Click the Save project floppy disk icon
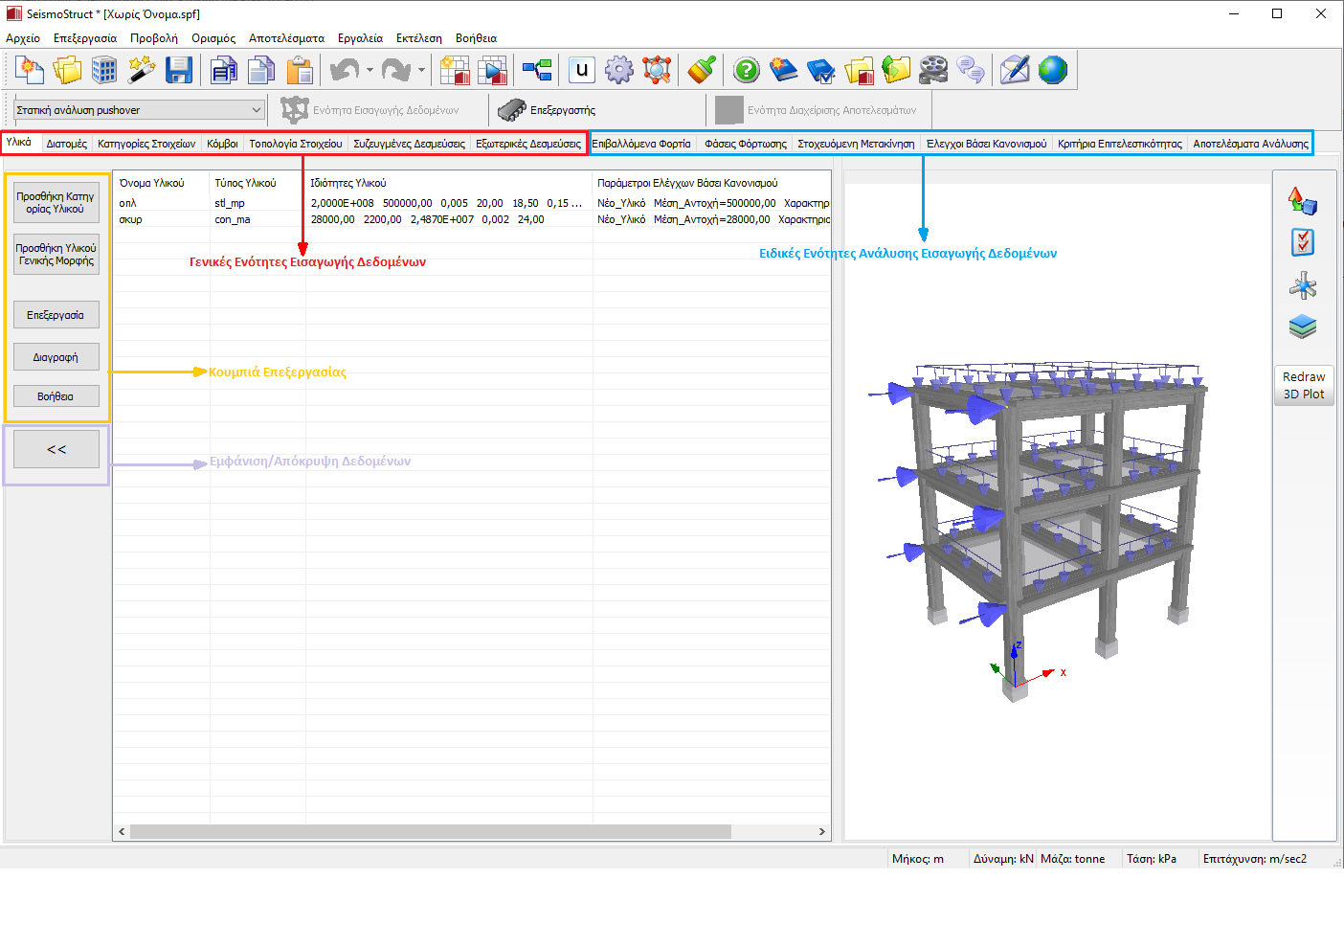1344x925 pixels. point(179,70)
